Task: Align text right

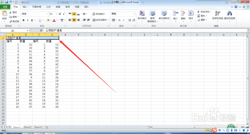Action: (x=78, y=20)
